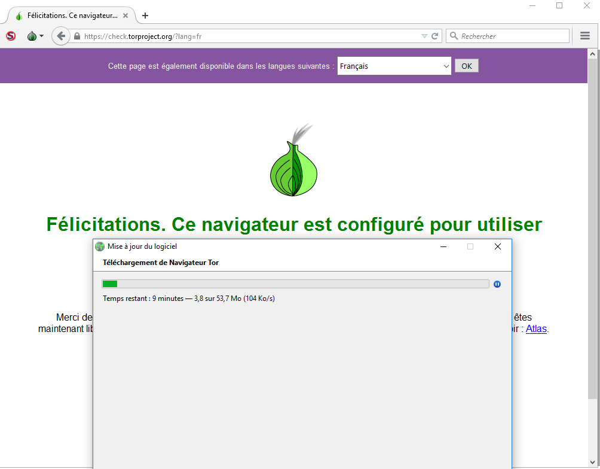Minimize the Mise à jour du logiciel dialog
600x469 pixels.
(x=443, y=246)
